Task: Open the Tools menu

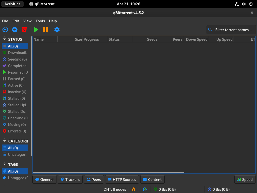Action: 40,21
